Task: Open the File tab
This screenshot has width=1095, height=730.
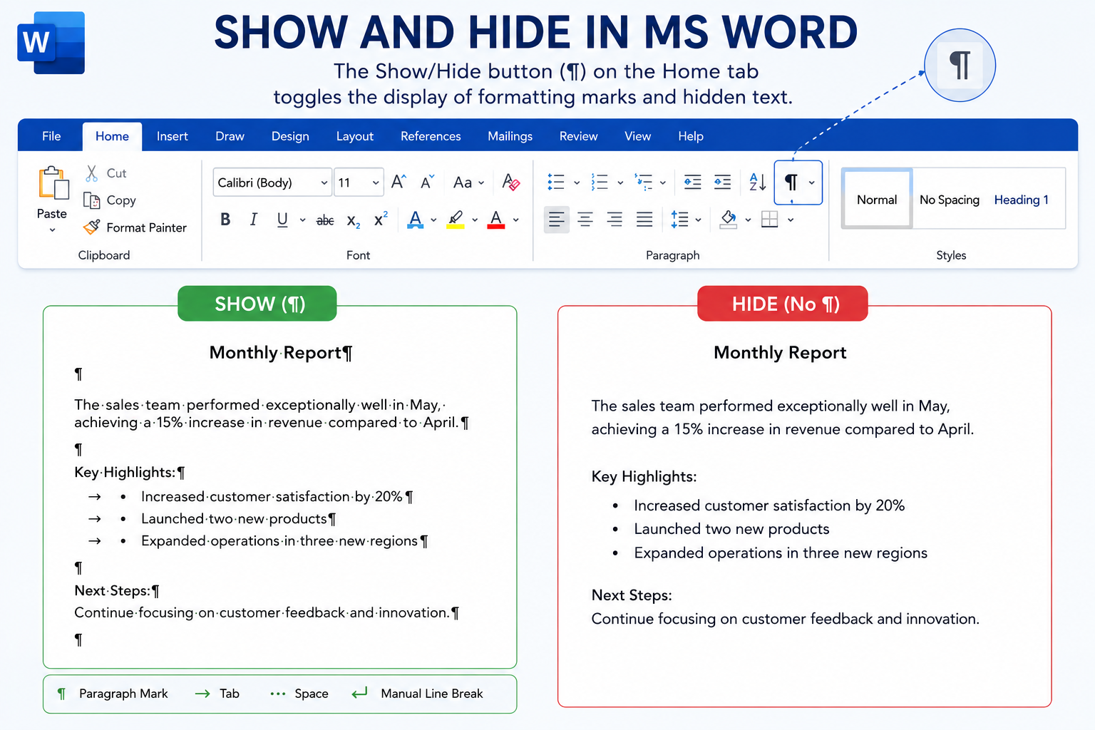Action: (51, 136)
